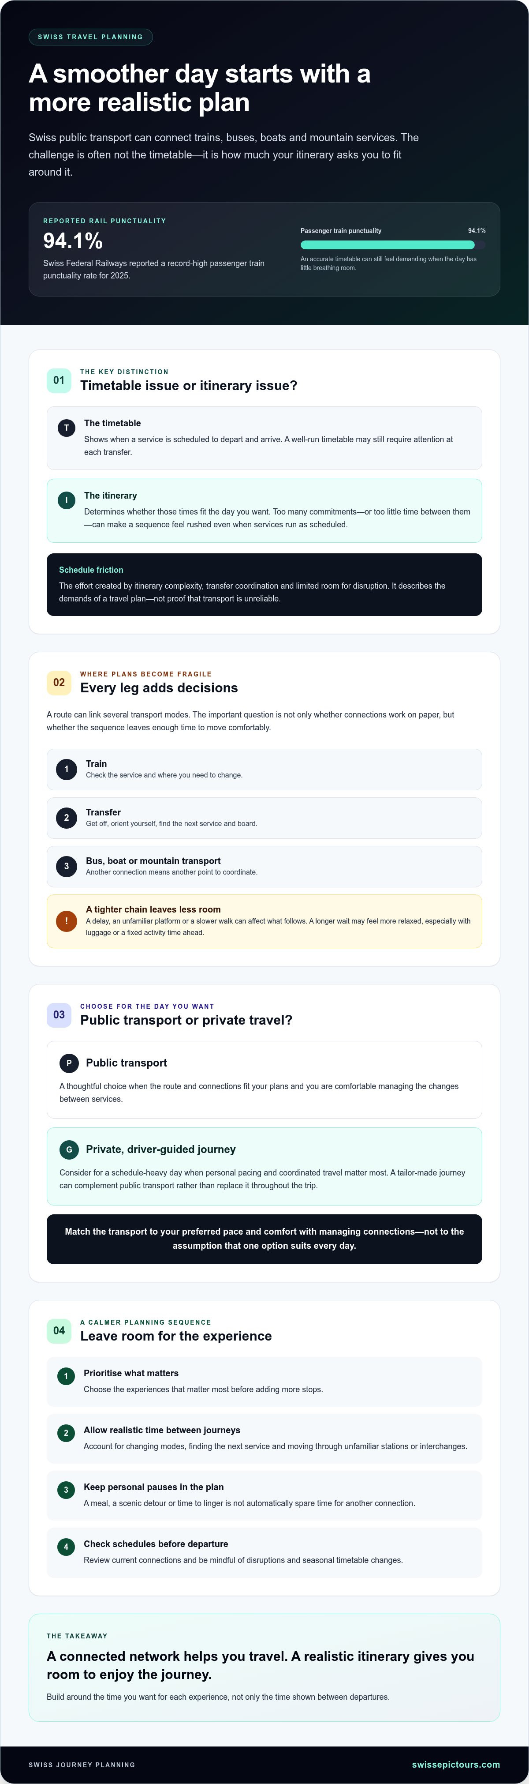Click the 'P' Public transport icon
Screen dimensions: 529x1784
click(69, 1063)
